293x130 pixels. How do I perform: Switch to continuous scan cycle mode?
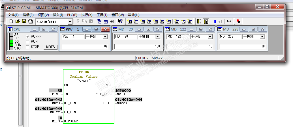(206, 21)
